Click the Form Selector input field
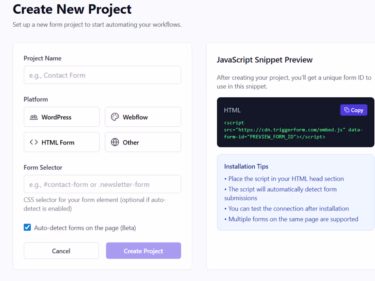Screen dimensions: 375x281 pos(102,184)
